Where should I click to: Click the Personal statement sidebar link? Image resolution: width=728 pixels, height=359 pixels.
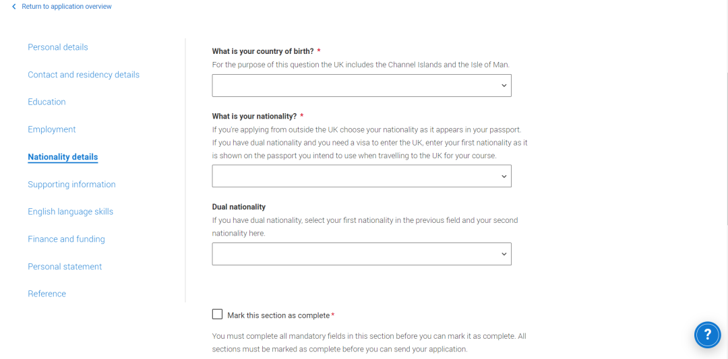(65, 266)
